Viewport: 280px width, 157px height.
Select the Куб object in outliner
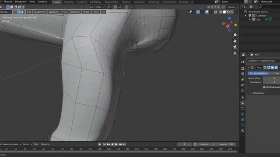click(x=259, y=20)
